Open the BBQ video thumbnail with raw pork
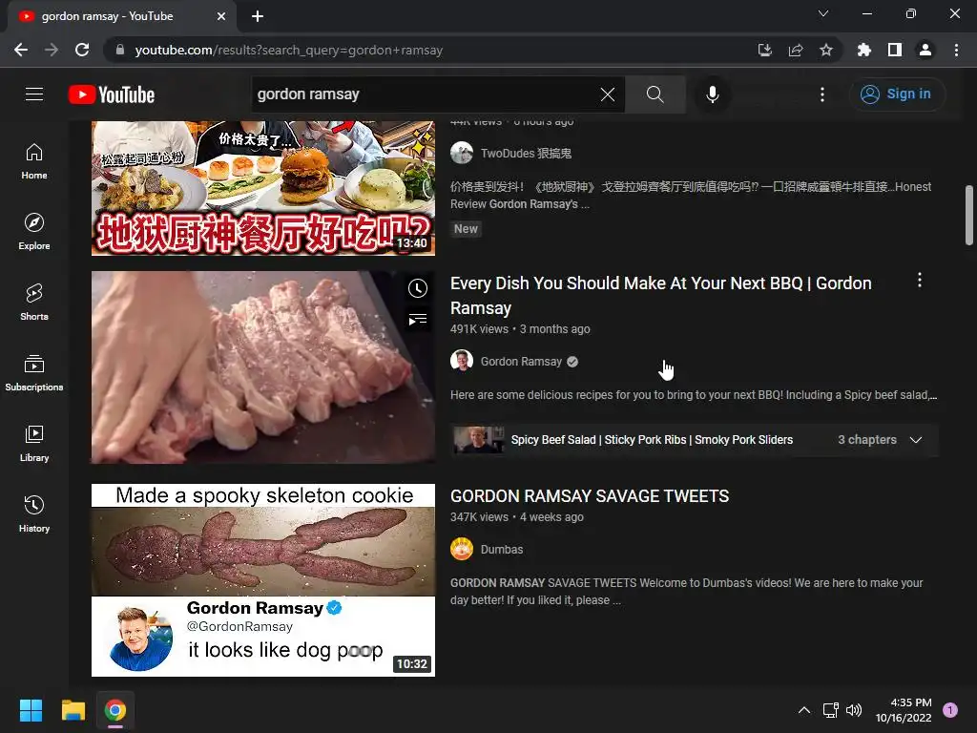This screenshot has width=977, height=733. [x=263, y=367]
